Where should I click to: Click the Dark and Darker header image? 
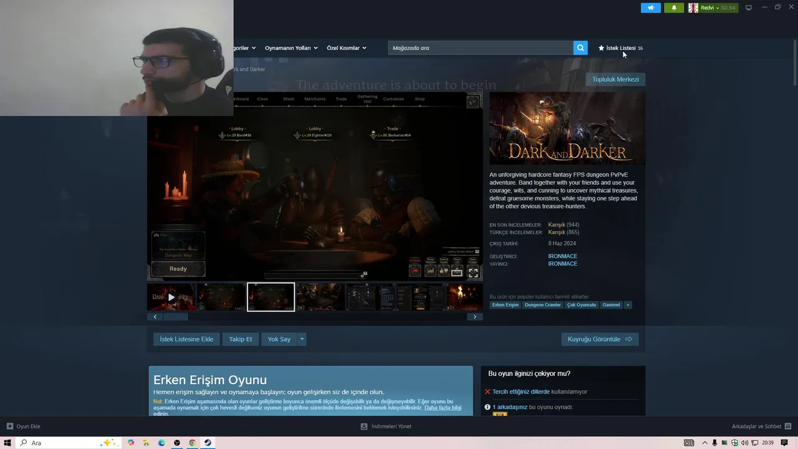click(567, 128)
